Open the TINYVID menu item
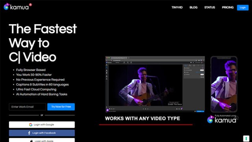Image resolution: width=252 pixels, height=142 pixels. pyautogui.click(x=177, y=7)
